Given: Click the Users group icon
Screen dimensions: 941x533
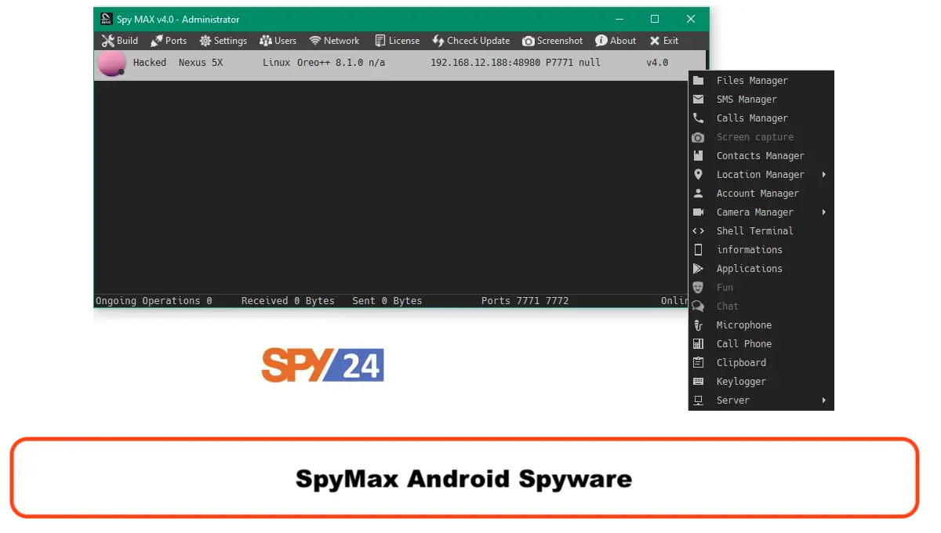Looking at the screenshot, I should pyautogui.click(x=266, y=41).
